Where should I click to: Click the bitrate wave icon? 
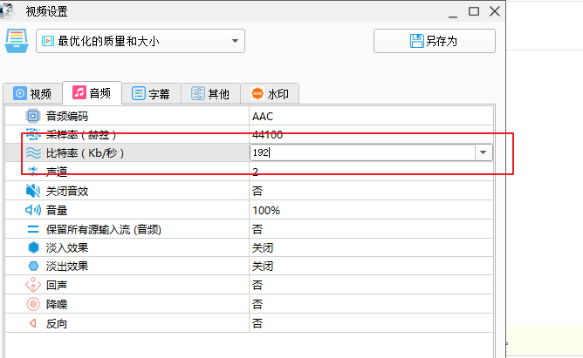pyautogui.click(x=33, y=152)
